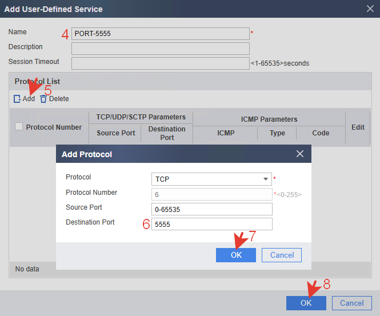Click Cancel in the Add Protocol dialog
Viewport: 380px width, 316px height.
282,255
